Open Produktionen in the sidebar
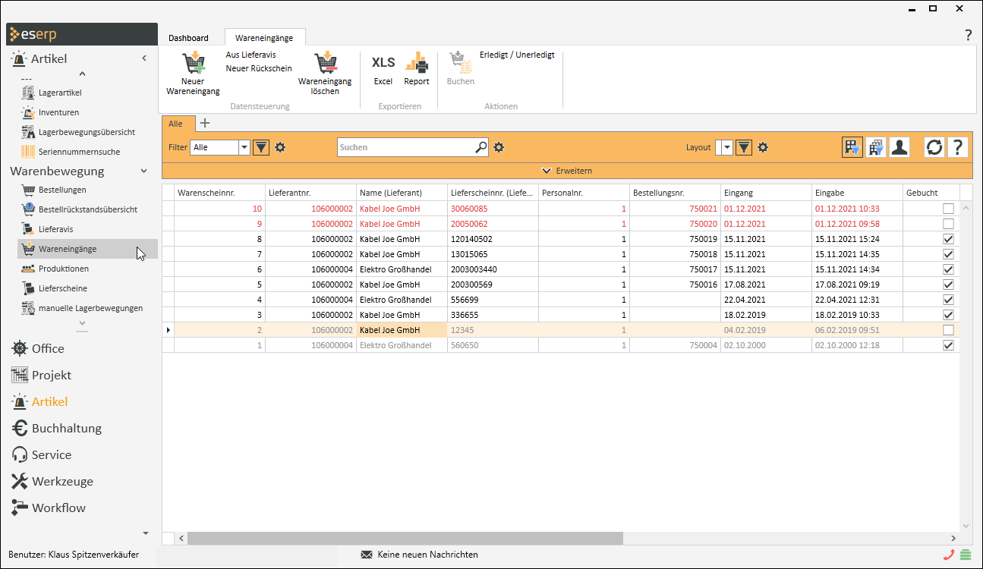 click(x=63, y=269)
